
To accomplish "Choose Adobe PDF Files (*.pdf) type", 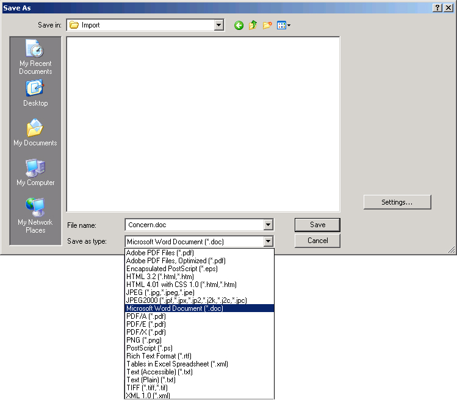I will (200, 253).
